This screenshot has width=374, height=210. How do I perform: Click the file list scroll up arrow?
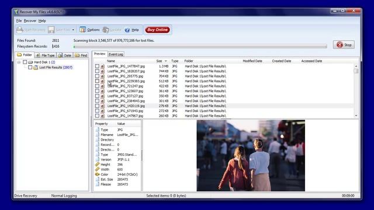point(356,66)
